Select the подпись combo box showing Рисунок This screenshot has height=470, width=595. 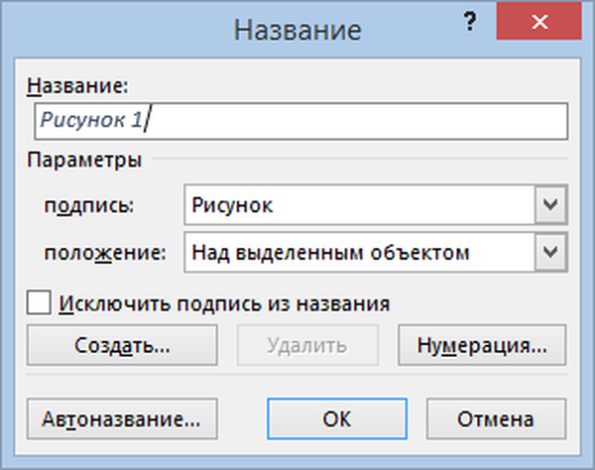coord(359,206)
